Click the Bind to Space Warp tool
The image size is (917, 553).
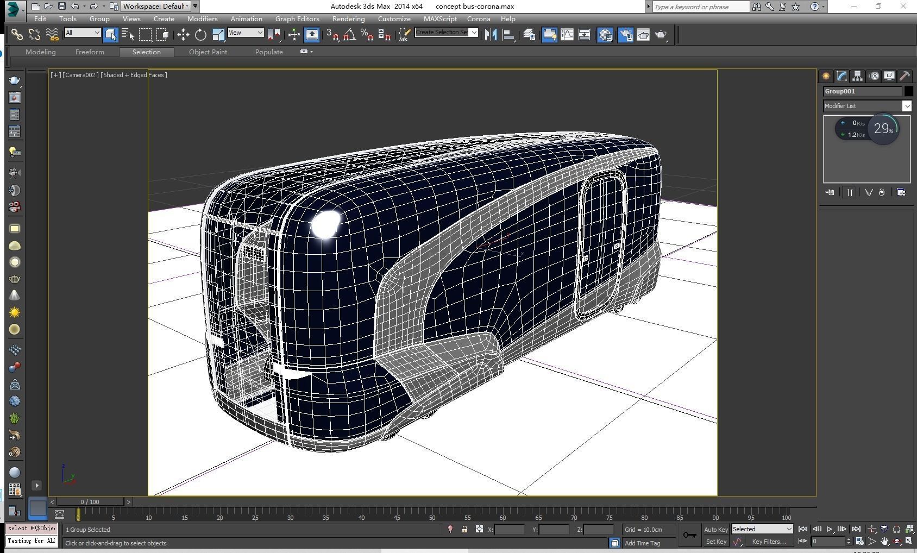click(x=52, y=35)
